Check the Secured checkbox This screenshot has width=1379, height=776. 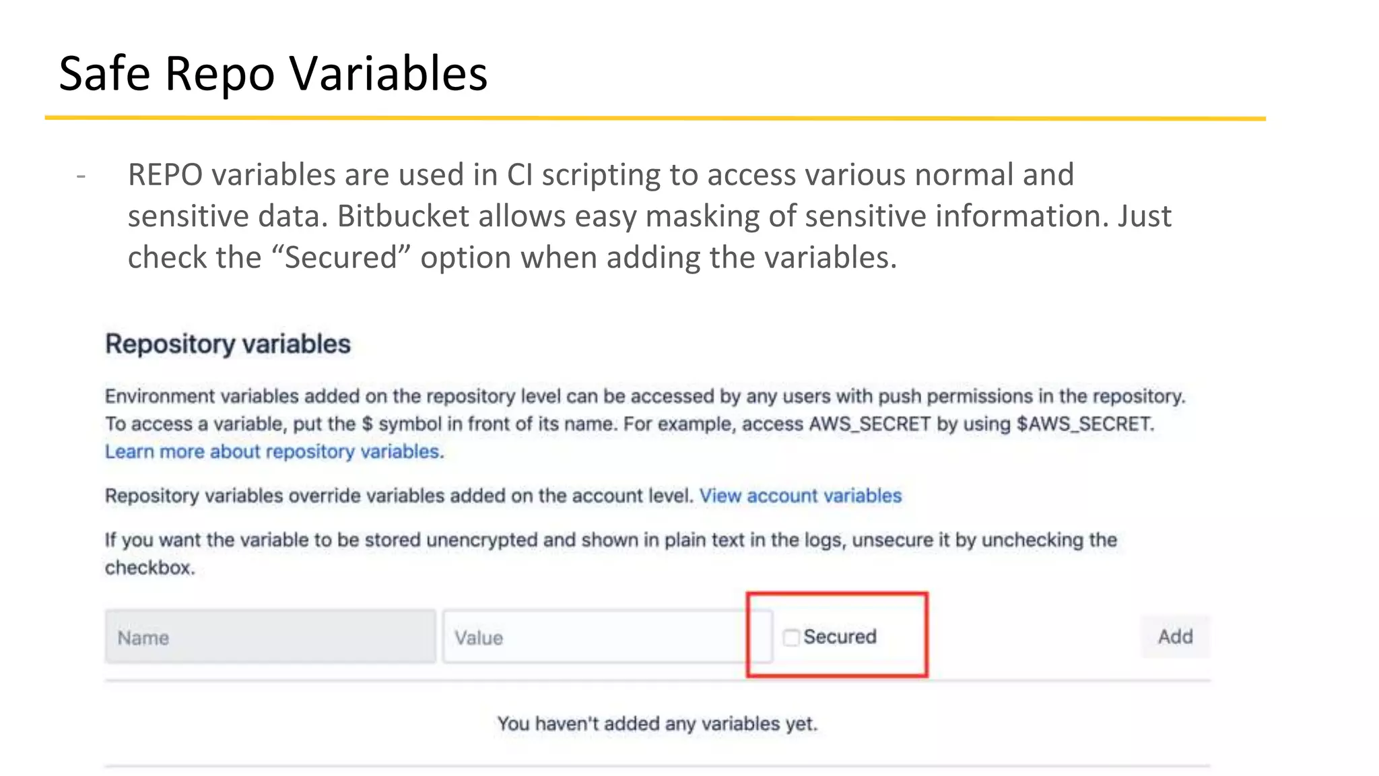point(791,637)
